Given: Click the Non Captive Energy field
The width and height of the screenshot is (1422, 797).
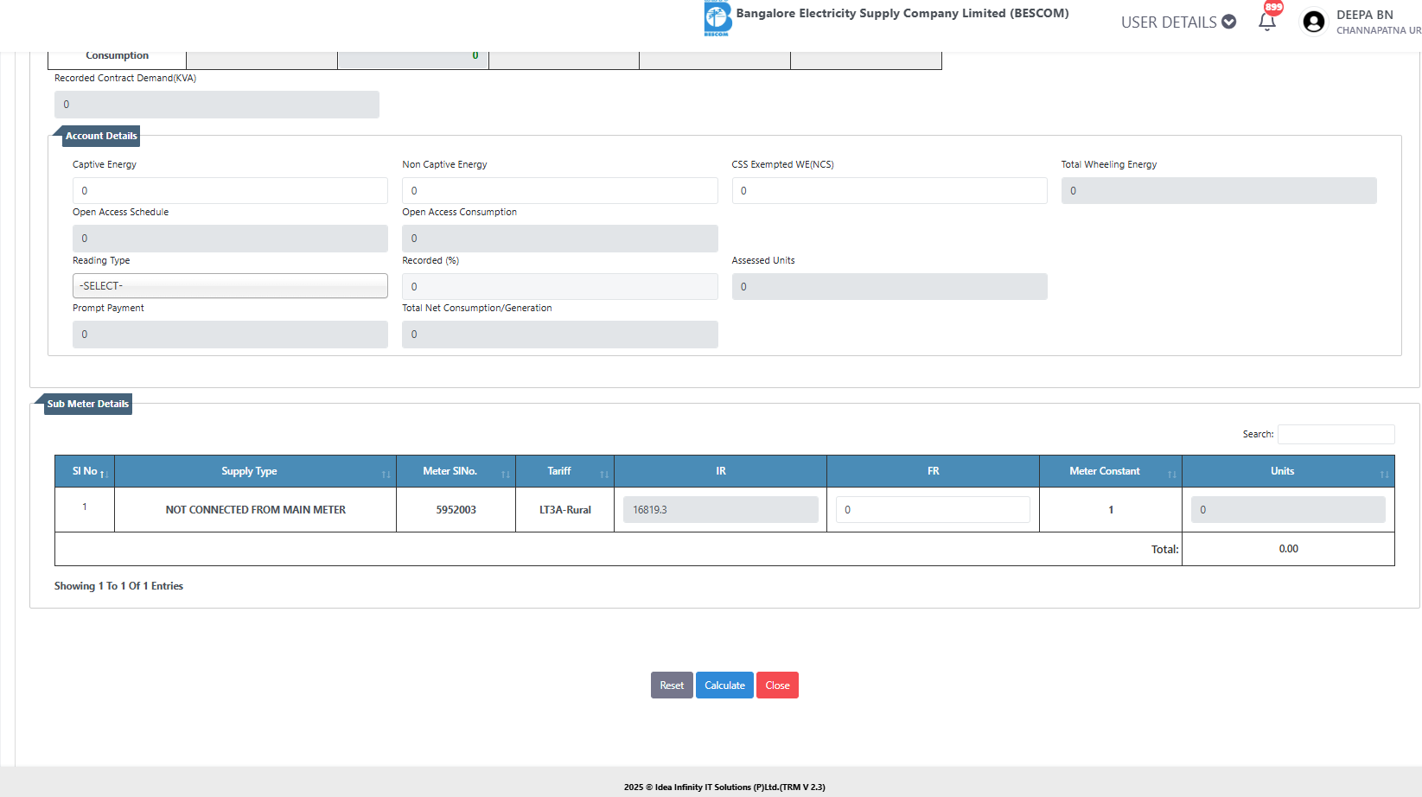Looking at the screenshot, I should [559, 191].
